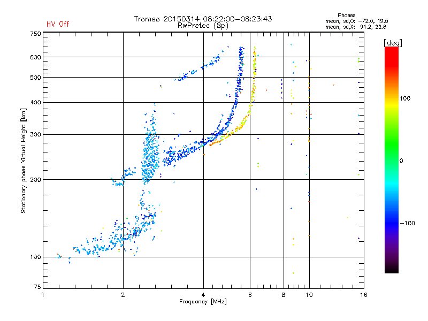
Task: Click the x-axis '6' tick label
Action: point(250,295)
